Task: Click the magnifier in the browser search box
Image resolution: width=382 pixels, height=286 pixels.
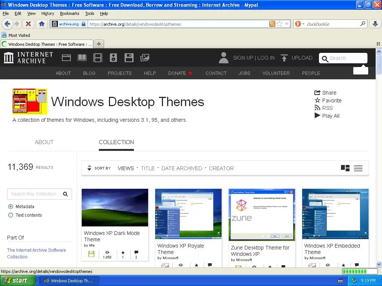Action: (363, 23)
